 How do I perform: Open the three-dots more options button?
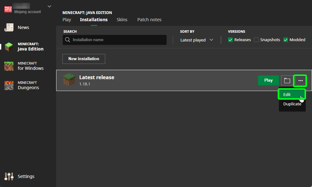point(300,80)
